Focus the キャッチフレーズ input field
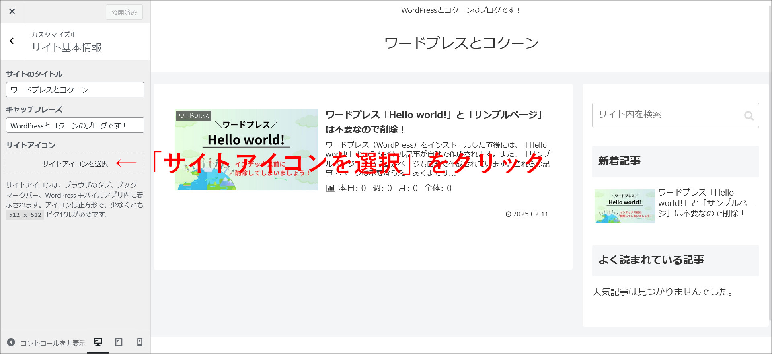Viewport: 772px width, 354px height. (x=75, y=125)
